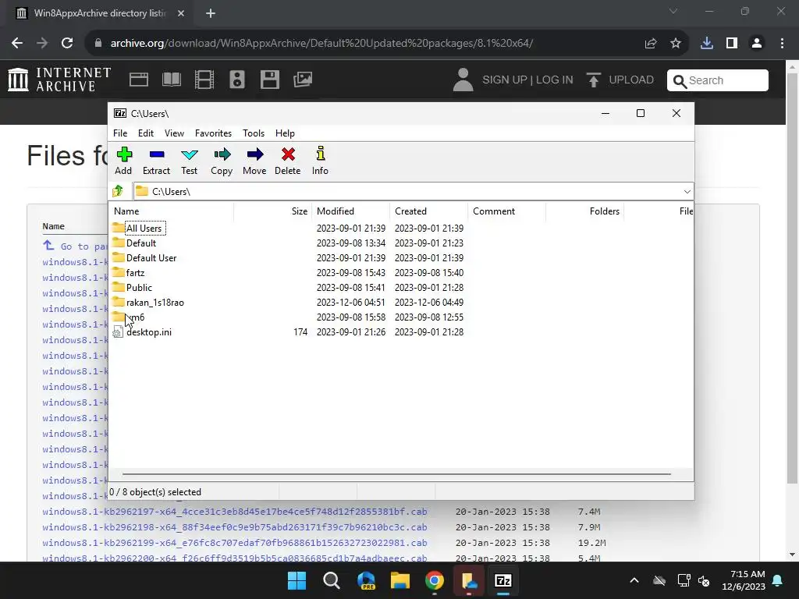Toggle Chrome's side panel icon
The image size is (799, 599).
[x=732, y=44]
